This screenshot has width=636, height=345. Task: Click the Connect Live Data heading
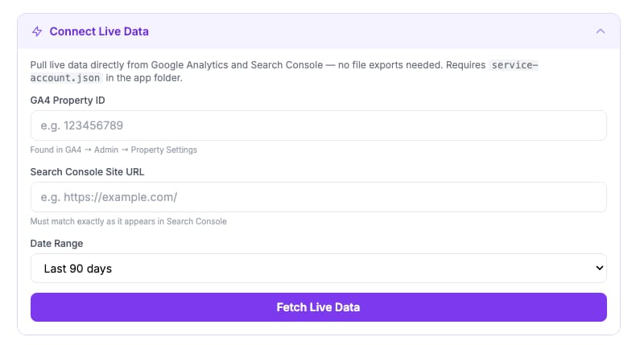point(99,31)
